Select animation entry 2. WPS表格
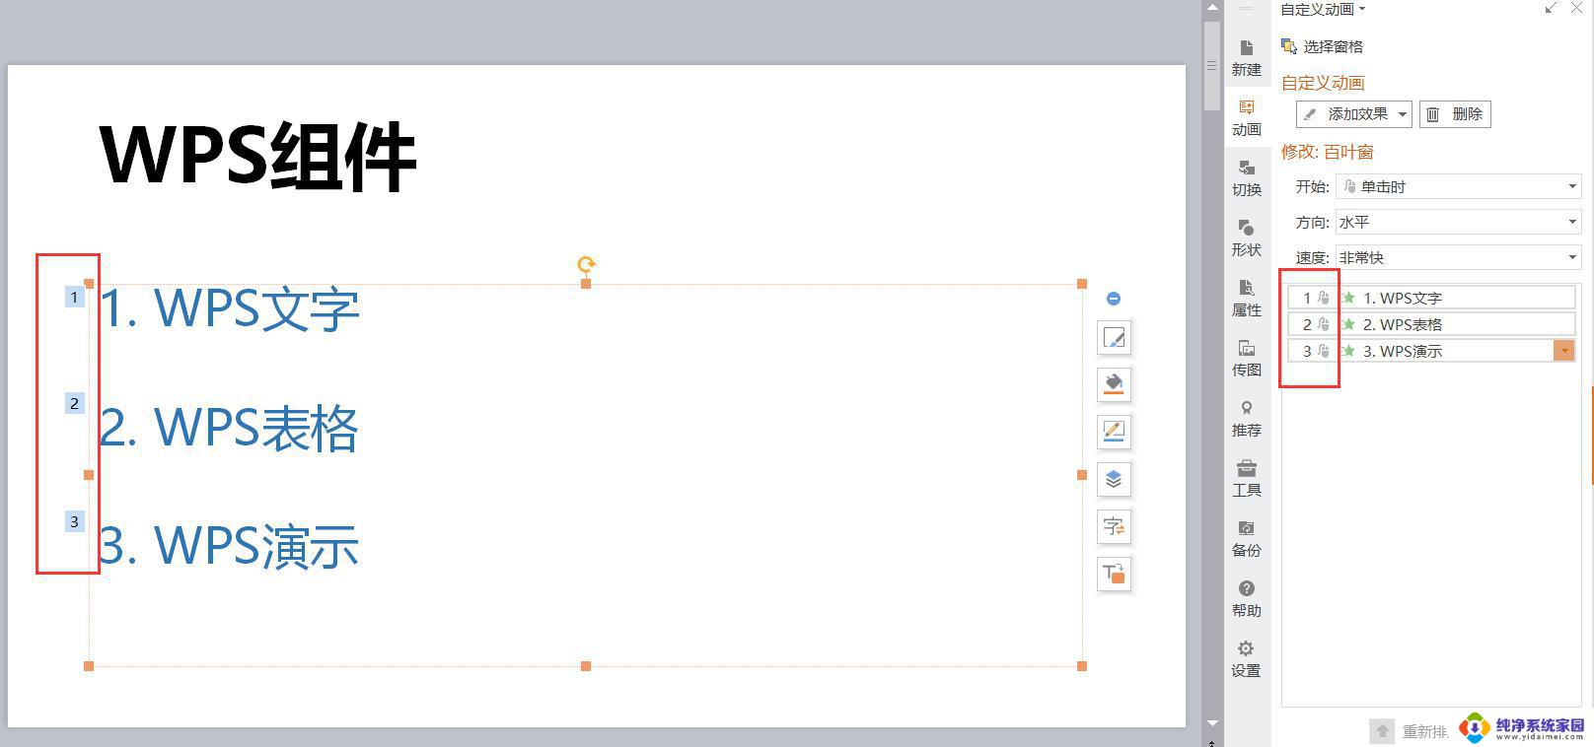This screenshot has width=1594, height=747. click(1431, 324)
